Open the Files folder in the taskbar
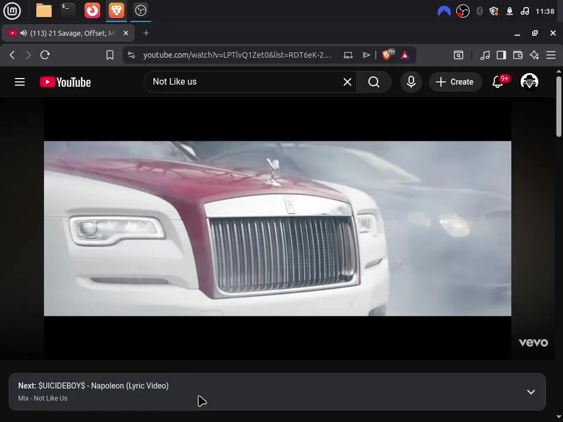Image resolution: width=563 pixels, height=422 pixels. tap(44, 11)
